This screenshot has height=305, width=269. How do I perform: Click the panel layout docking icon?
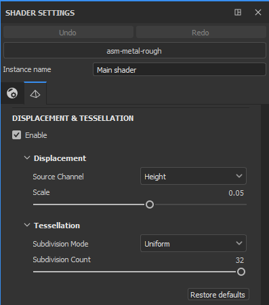238,12
